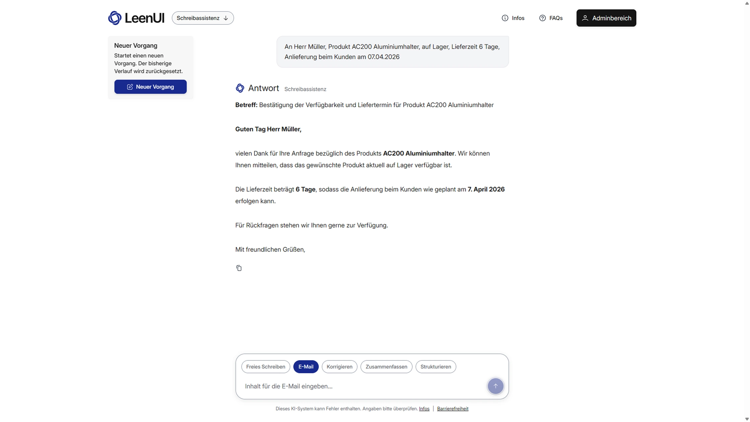750x422 pixels.
Task: Click the pencil icon on Neuer Vorgang
Action: pyautogui.click(x=130, y=87)
